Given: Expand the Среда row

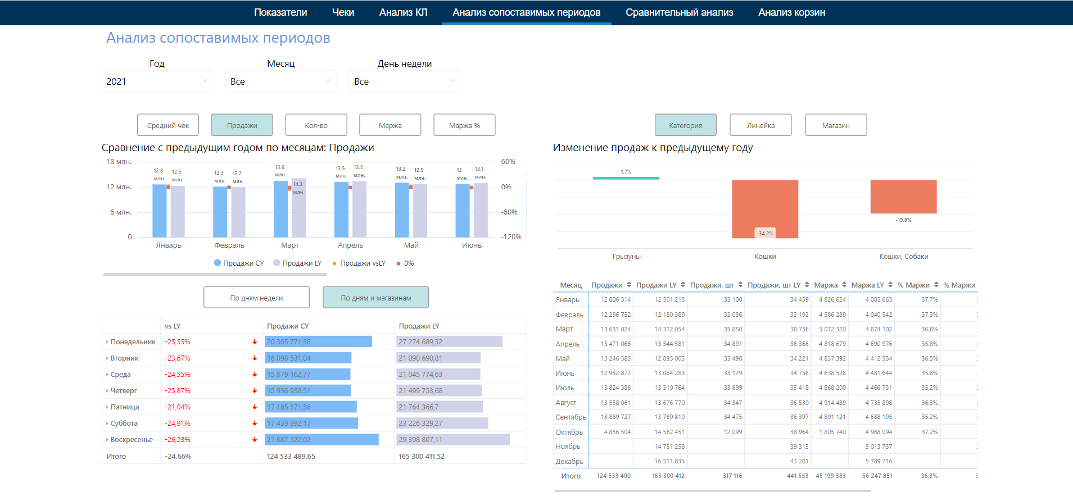Looking at the screenshot, I should click(107, 374).
